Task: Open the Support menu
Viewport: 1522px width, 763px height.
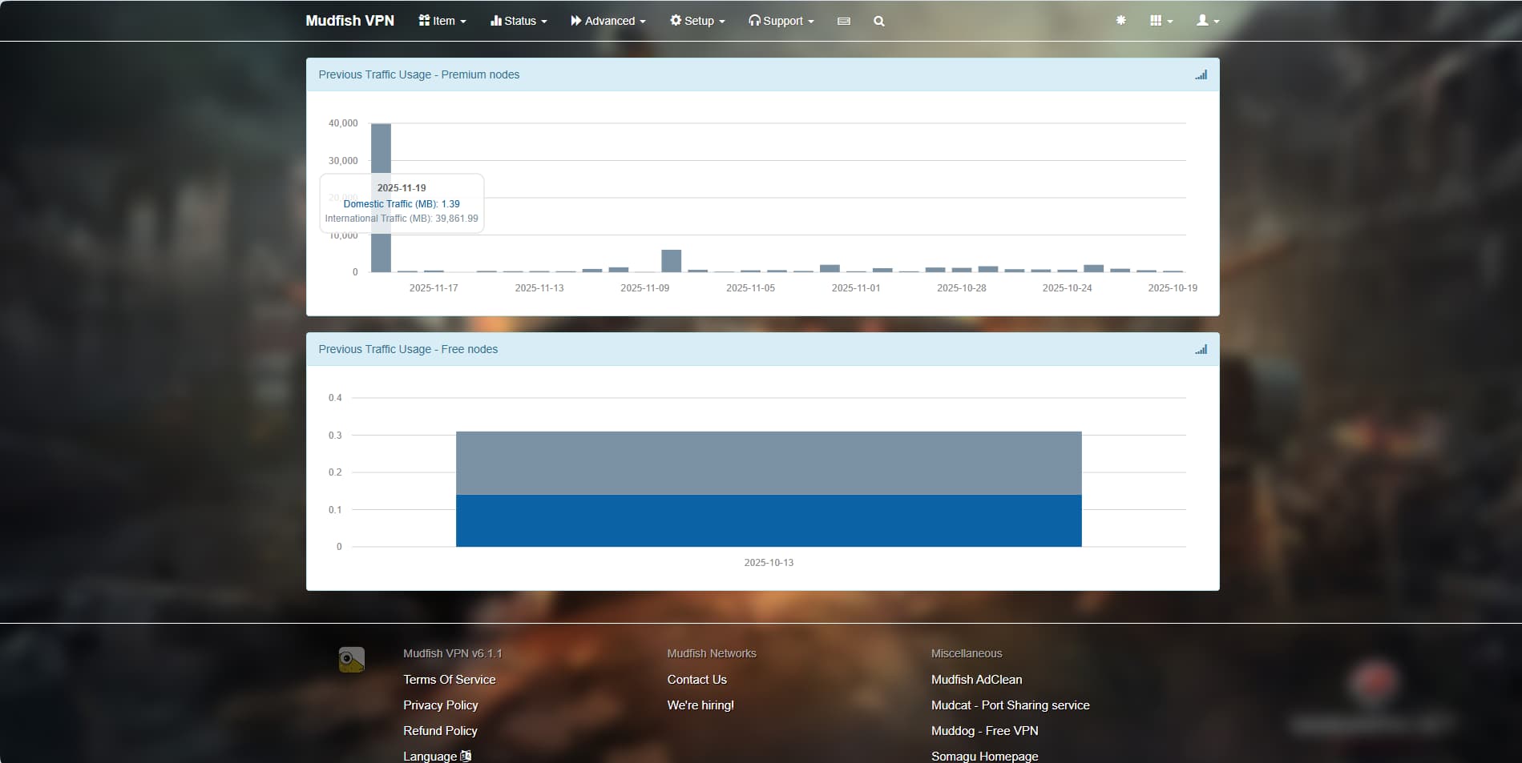Action: (781, 21)
